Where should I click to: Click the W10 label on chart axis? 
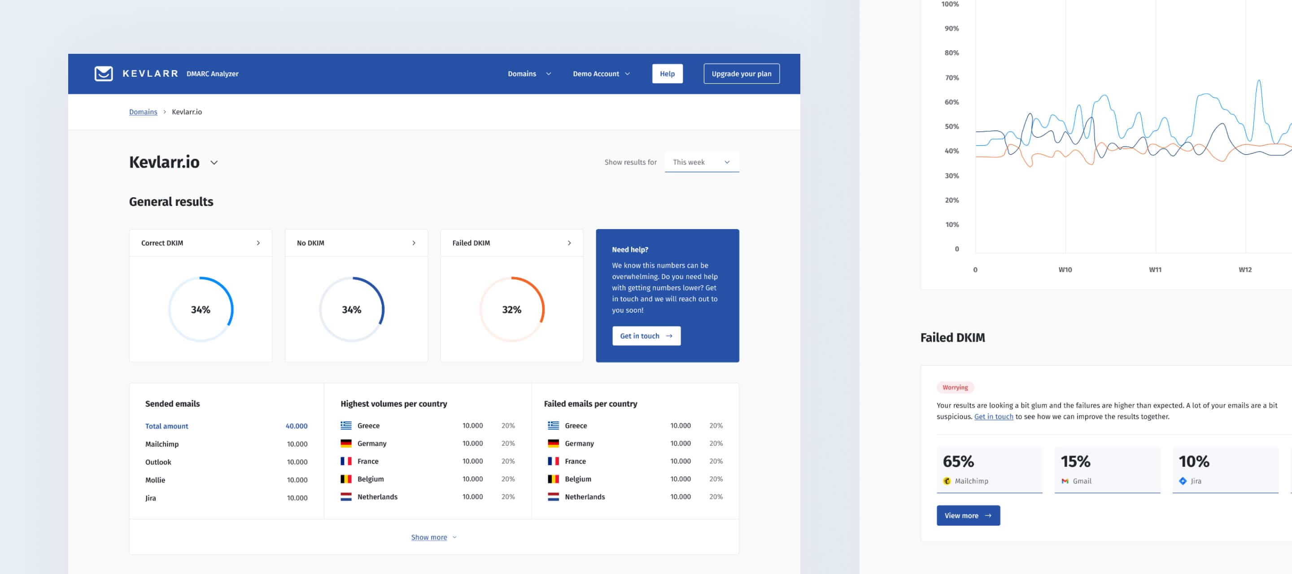(1065, 270)
